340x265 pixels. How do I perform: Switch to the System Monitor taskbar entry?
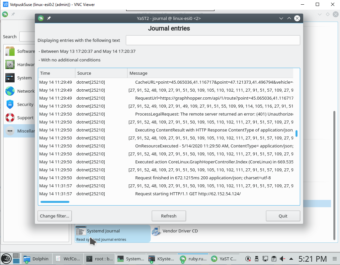click(x=131, y=259)
